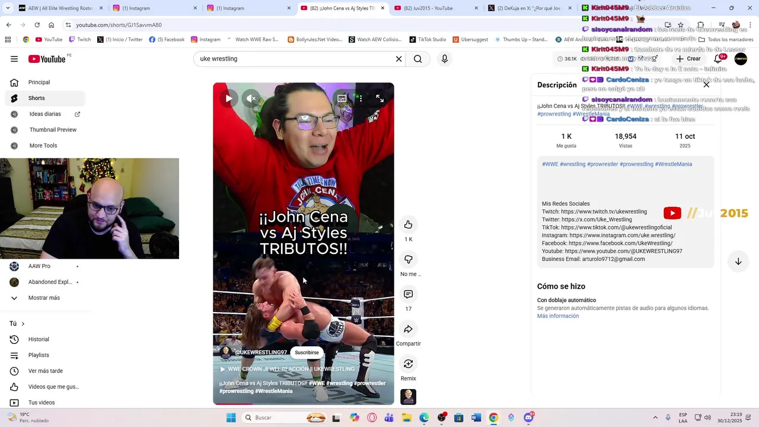Open More Tools in sidebar
The height and width of the screenshot is (427, 759).
45,145
